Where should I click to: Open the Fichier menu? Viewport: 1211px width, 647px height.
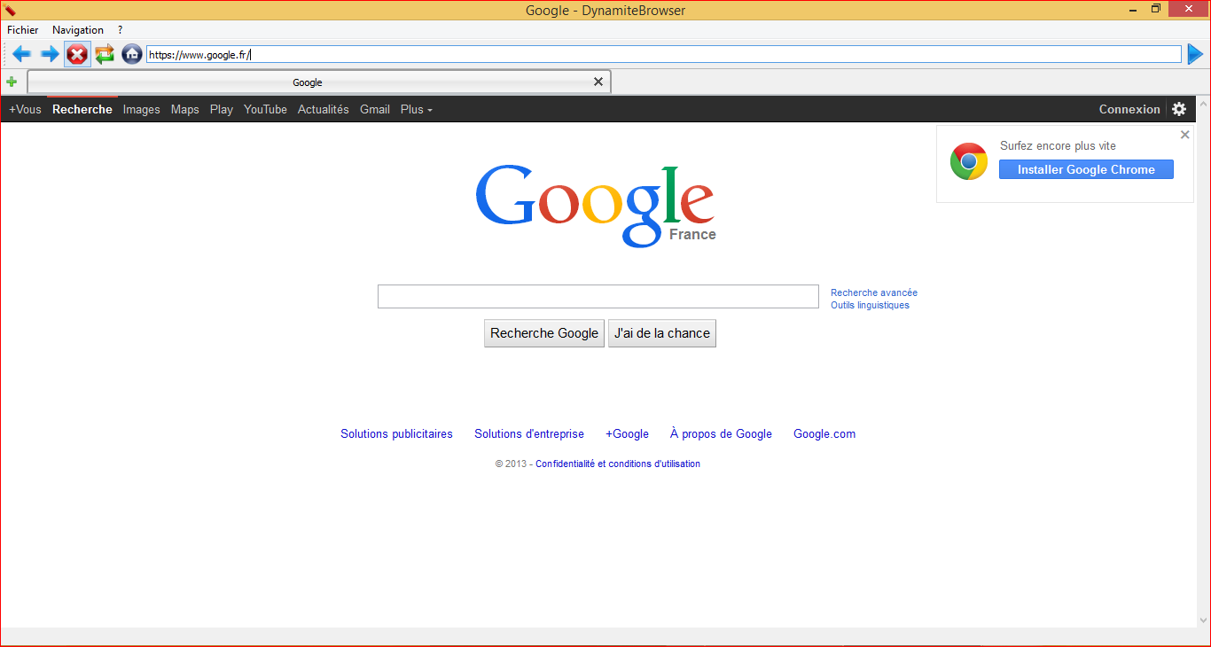(x=22, y=29)
